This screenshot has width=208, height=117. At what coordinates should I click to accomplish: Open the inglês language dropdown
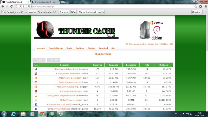coord(32,12)
